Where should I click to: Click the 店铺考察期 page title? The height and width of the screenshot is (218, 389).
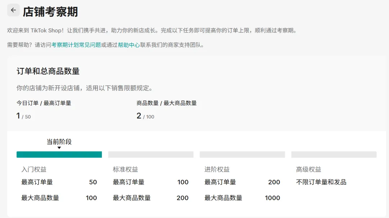[50, 12]
